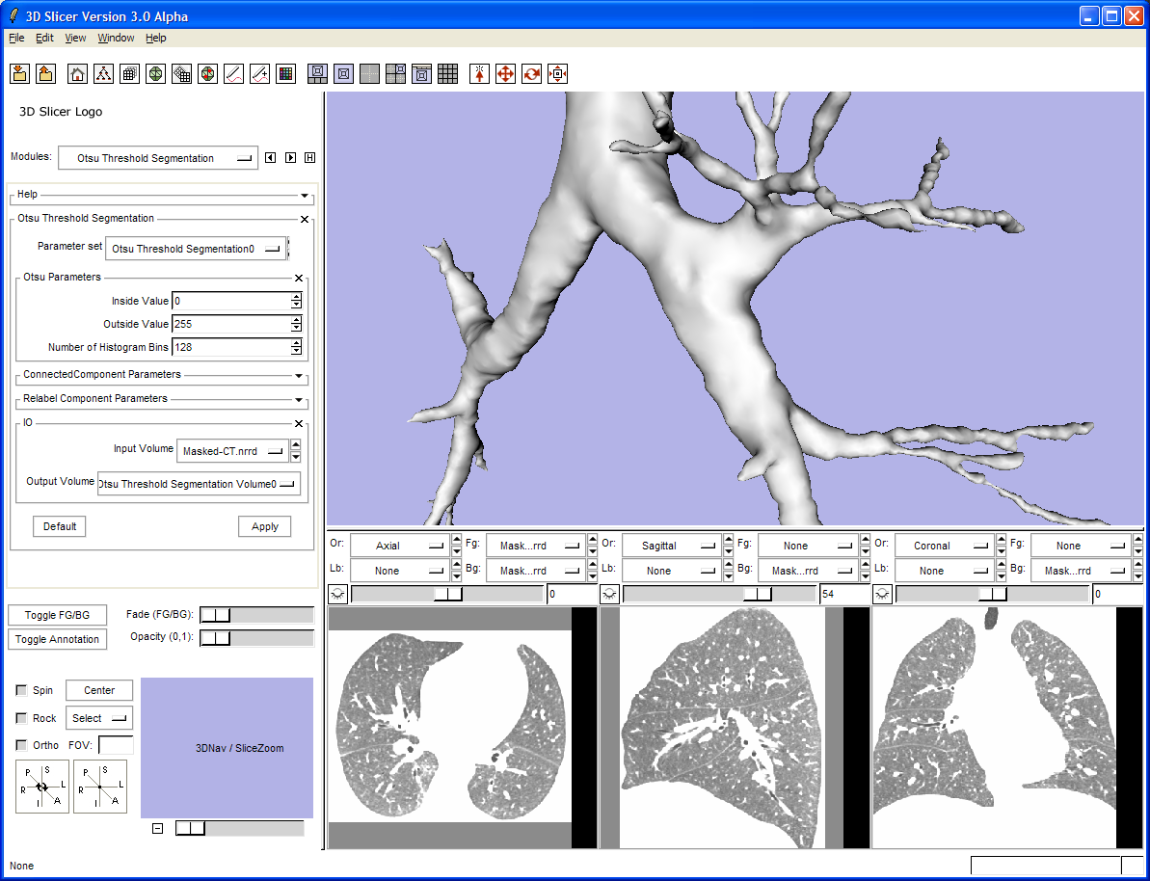Click the color table grid icon
1150x881 pixels.
click(285, 74)
